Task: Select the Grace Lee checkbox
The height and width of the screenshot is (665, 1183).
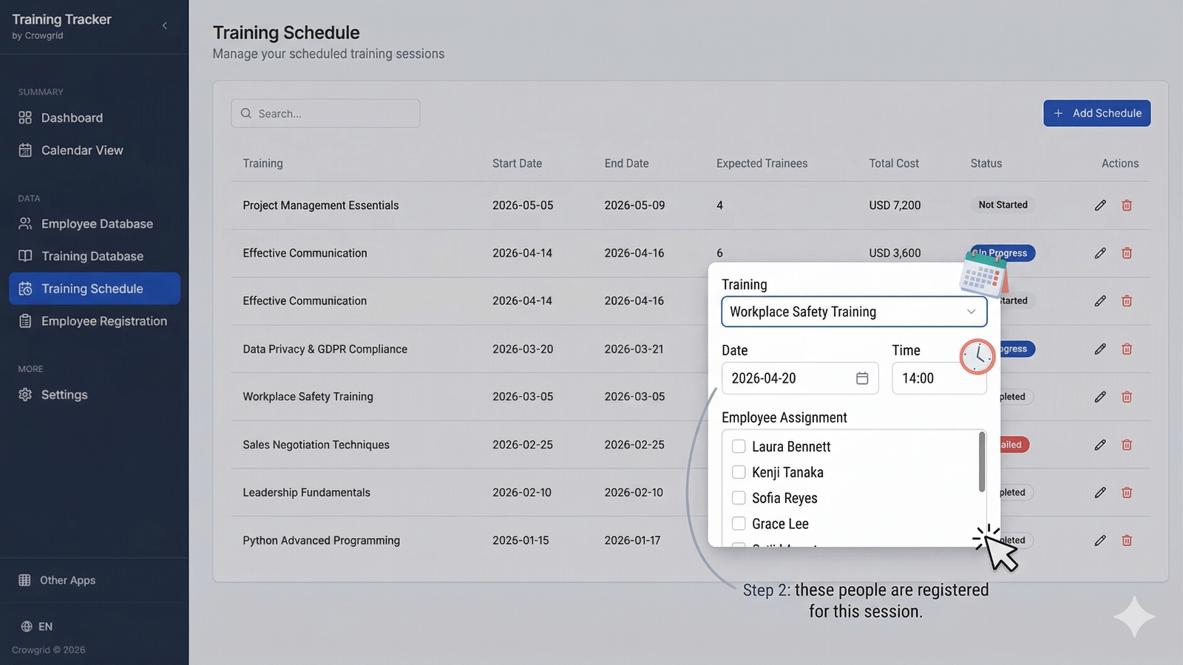Action: click(739, 524)
